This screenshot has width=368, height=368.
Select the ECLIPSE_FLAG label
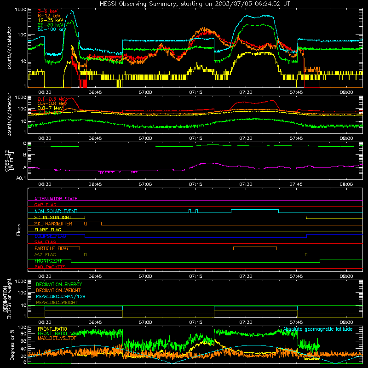50,236
